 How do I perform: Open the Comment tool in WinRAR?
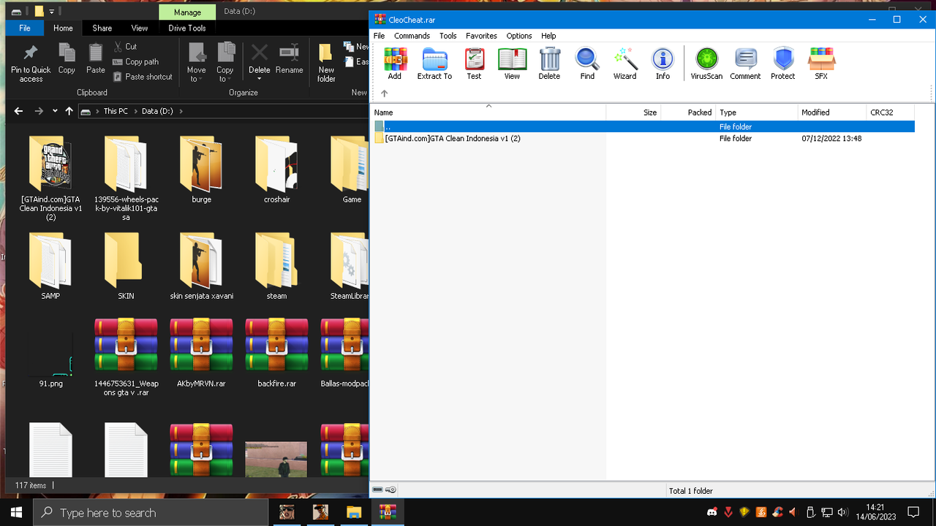pyautogui.click(x=745, y=64)
